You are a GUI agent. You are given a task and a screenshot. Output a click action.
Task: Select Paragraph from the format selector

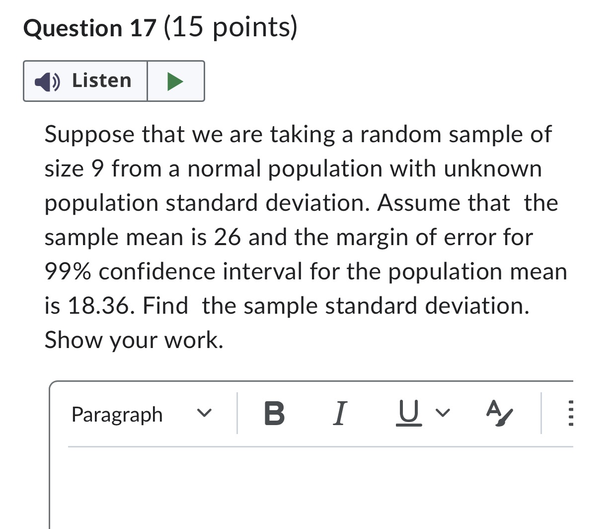(x=117, y=414)
